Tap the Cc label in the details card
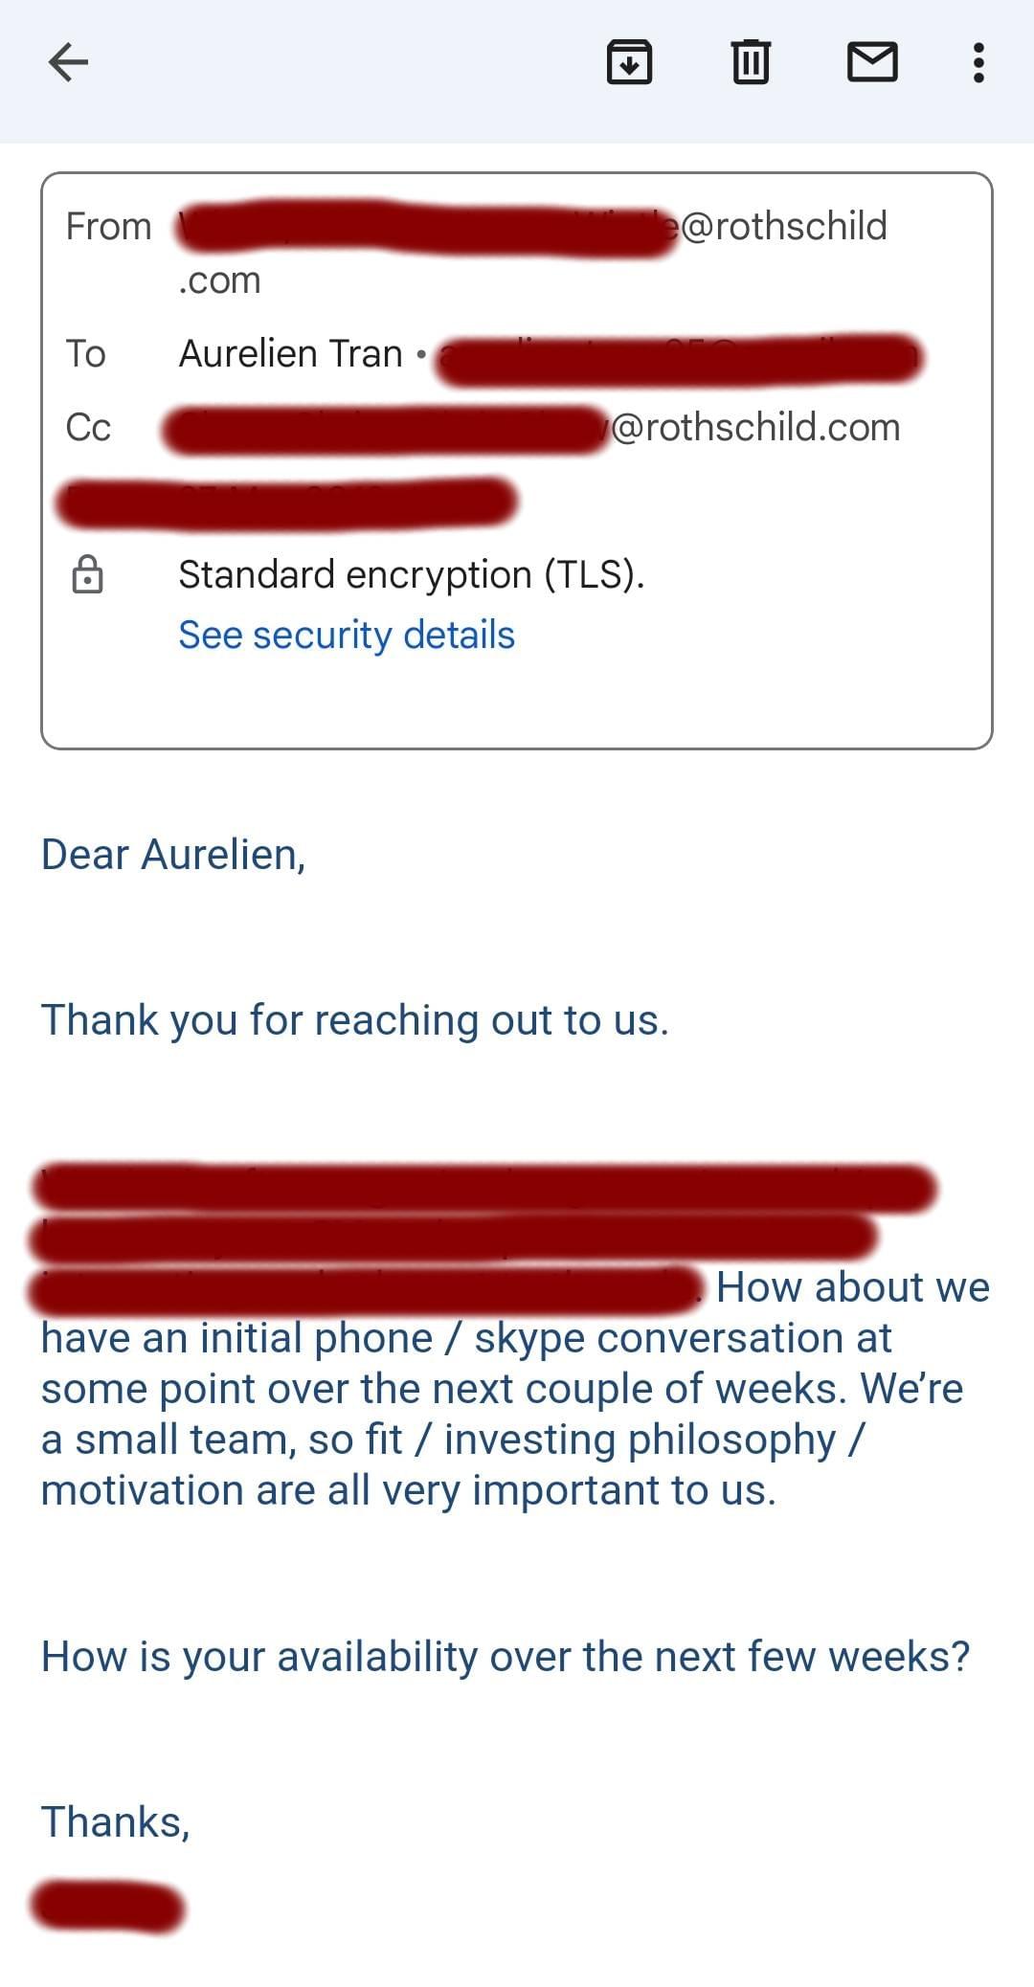The width and height of the screenshot is (1034, 1987). tap(88, 428)
